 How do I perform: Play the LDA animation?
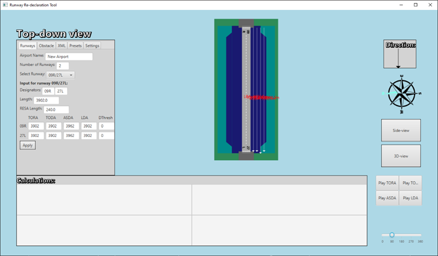(x=411, y=198)
